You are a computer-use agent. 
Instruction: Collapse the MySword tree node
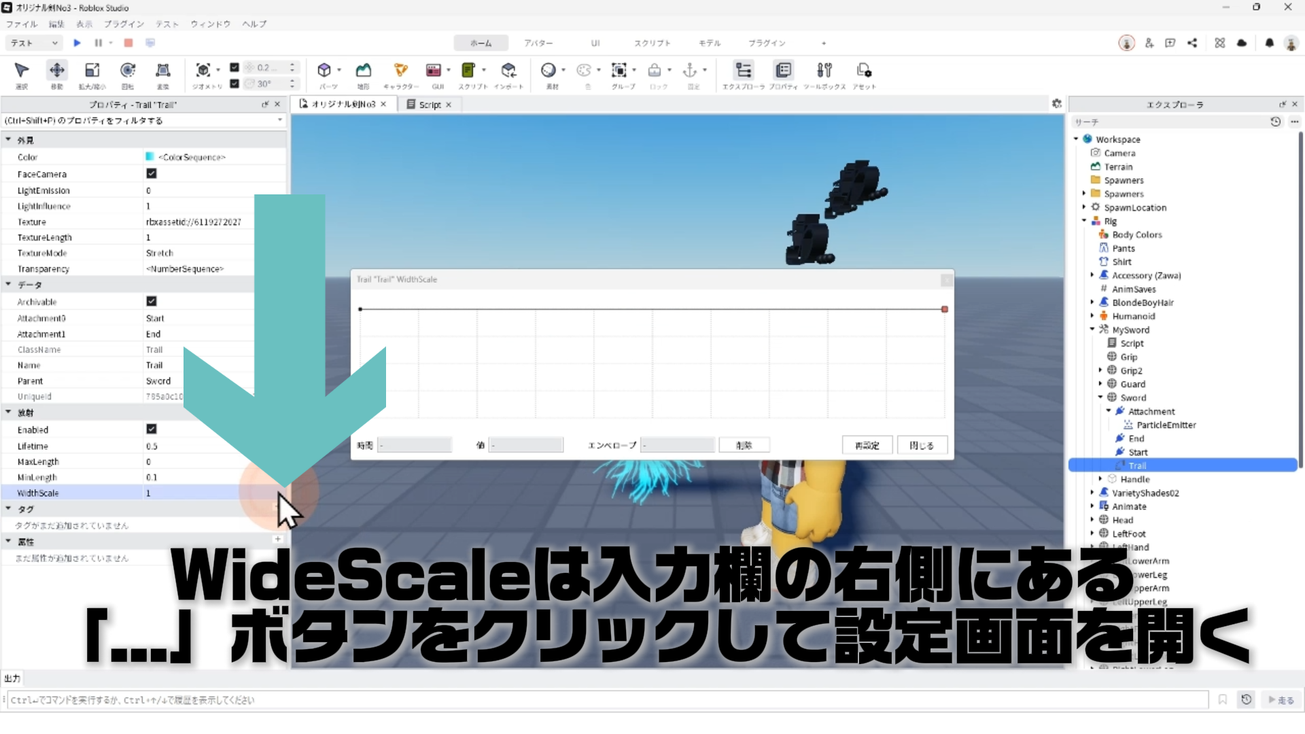click(x=1092, y=329)
